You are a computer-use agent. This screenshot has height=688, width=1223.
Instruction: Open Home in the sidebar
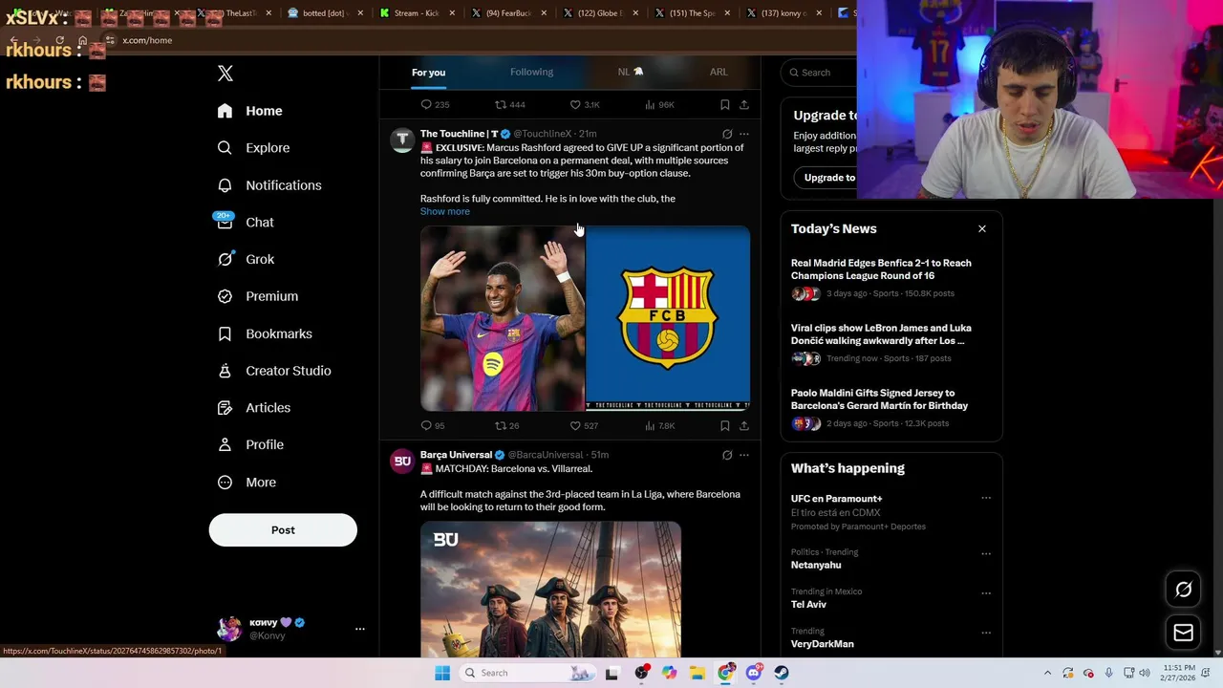coord(249,111)
